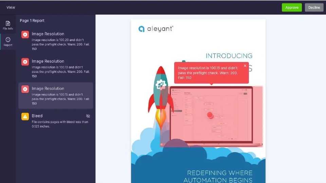Click the red circle marker on the laptop image

pos(210,116)
